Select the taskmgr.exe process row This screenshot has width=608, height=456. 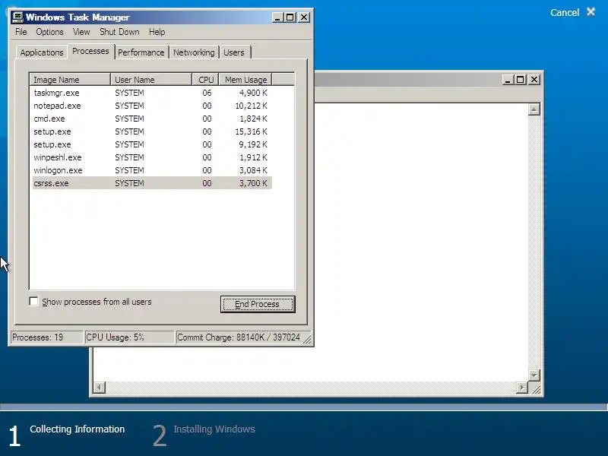152,93
